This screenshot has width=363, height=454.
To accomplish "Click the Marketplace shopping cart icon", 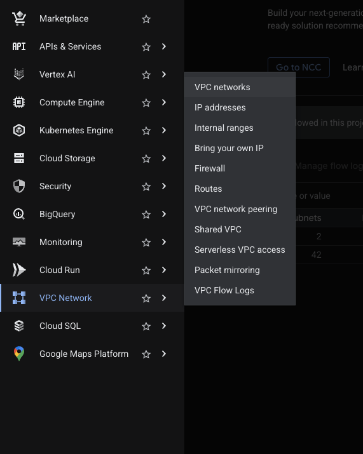I will click(19, 18).
